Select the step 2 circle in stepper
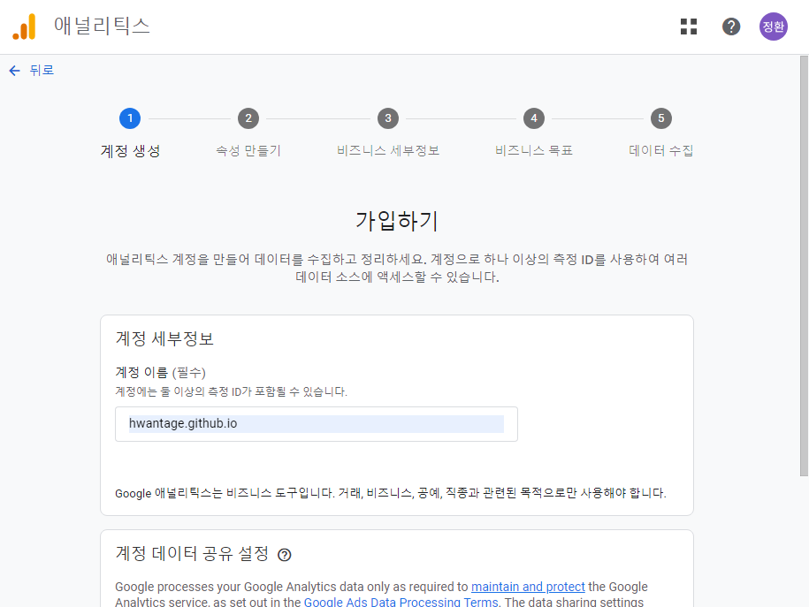809x607 pixels. (248, 118)
